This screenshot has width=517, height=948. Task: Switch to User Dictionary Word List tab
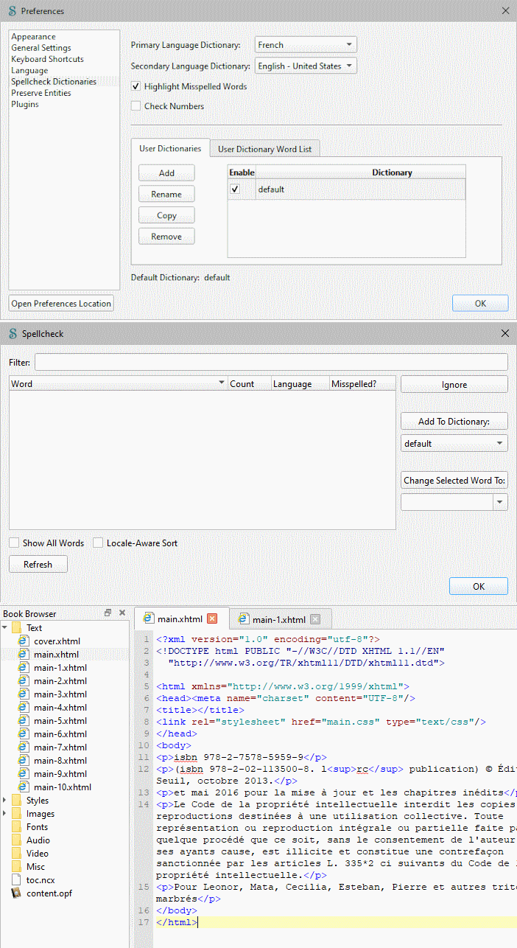tap(264, 149)
